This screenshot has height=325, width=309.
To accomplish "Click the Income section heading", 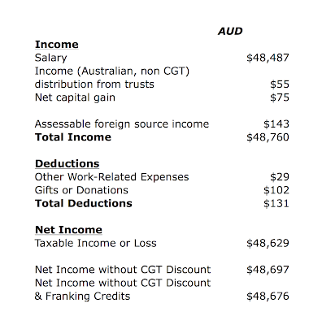I will pyautogui.click(x=57, y=45).
